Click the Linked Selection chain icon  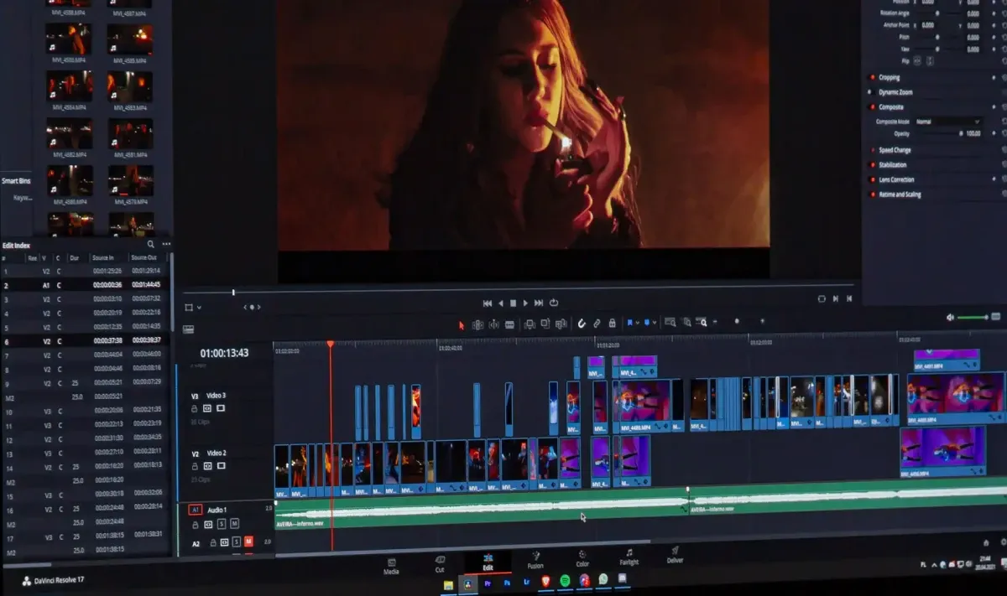(x=597, y=324)
